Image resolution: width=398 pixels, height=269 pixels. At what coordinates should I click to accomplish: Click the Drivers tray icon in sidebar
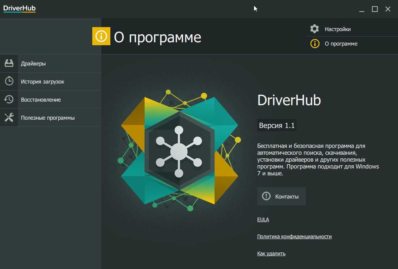coord(9,63)
